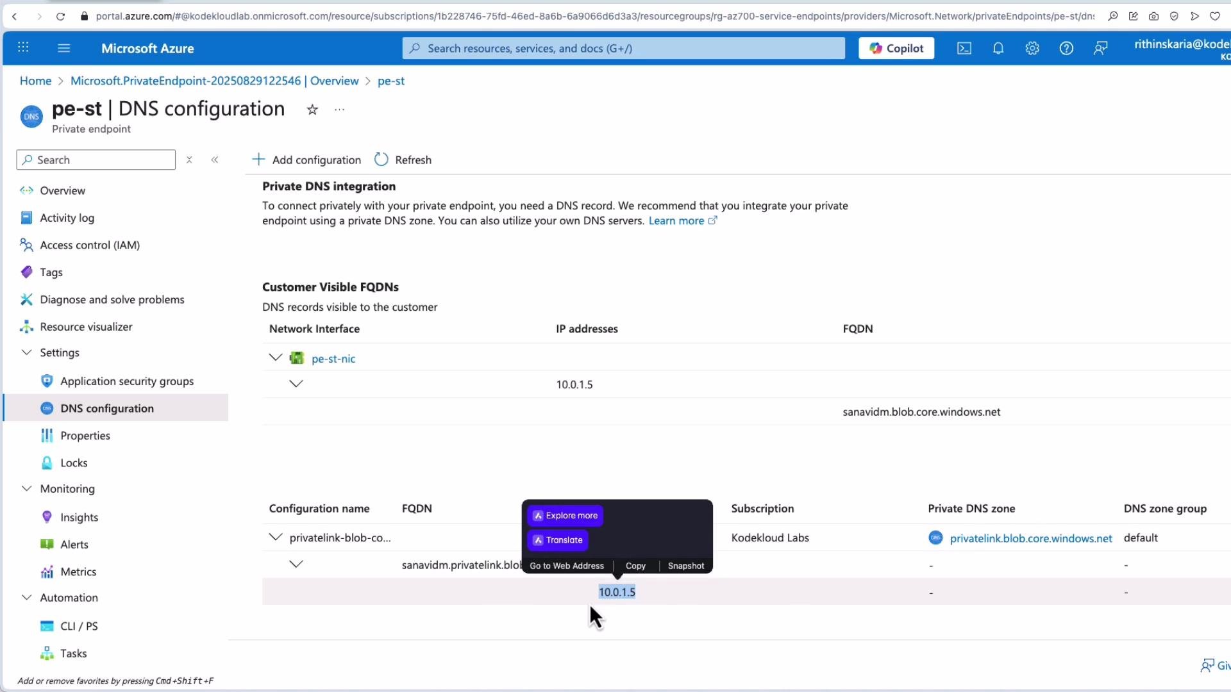The image size is (1231, 692).
Task: Click the Kodekloud Labs subscription cell
Action: click(770, 538)
